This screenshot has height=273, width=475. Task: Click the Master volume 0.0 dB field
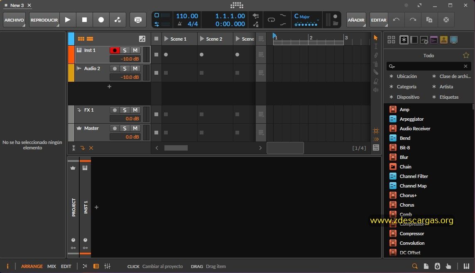point(125,137)
